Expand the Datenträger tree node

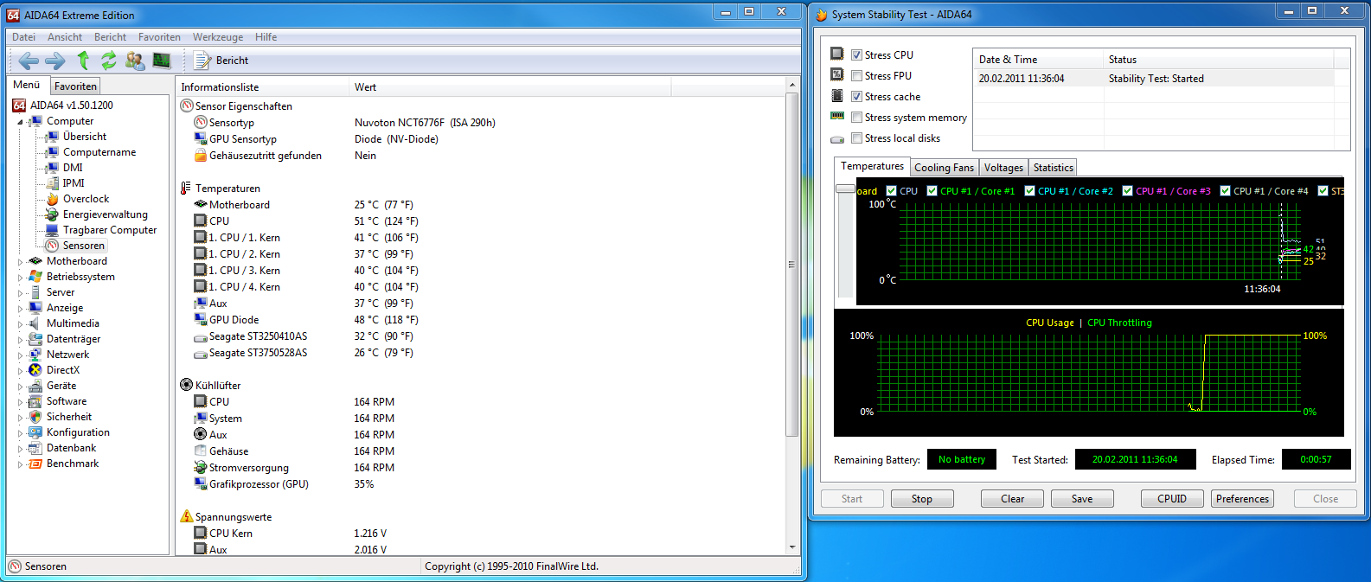(20, 339)
